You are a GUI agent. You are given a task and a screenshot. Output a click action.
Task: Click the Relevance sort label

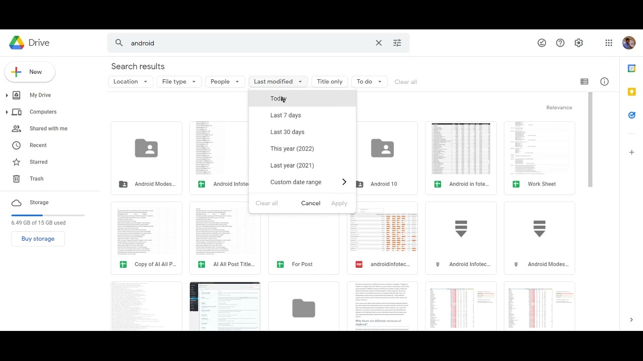559,107
